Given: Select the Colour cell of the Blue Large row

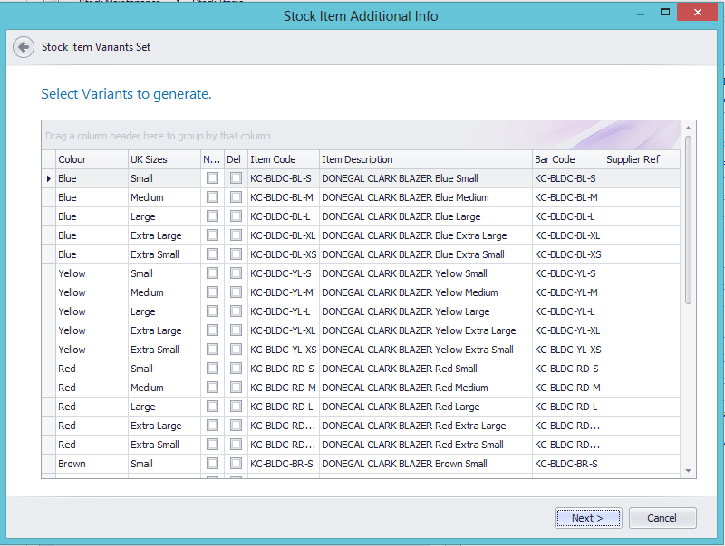Looking at the screenshot, I should [x=92, y=216].
